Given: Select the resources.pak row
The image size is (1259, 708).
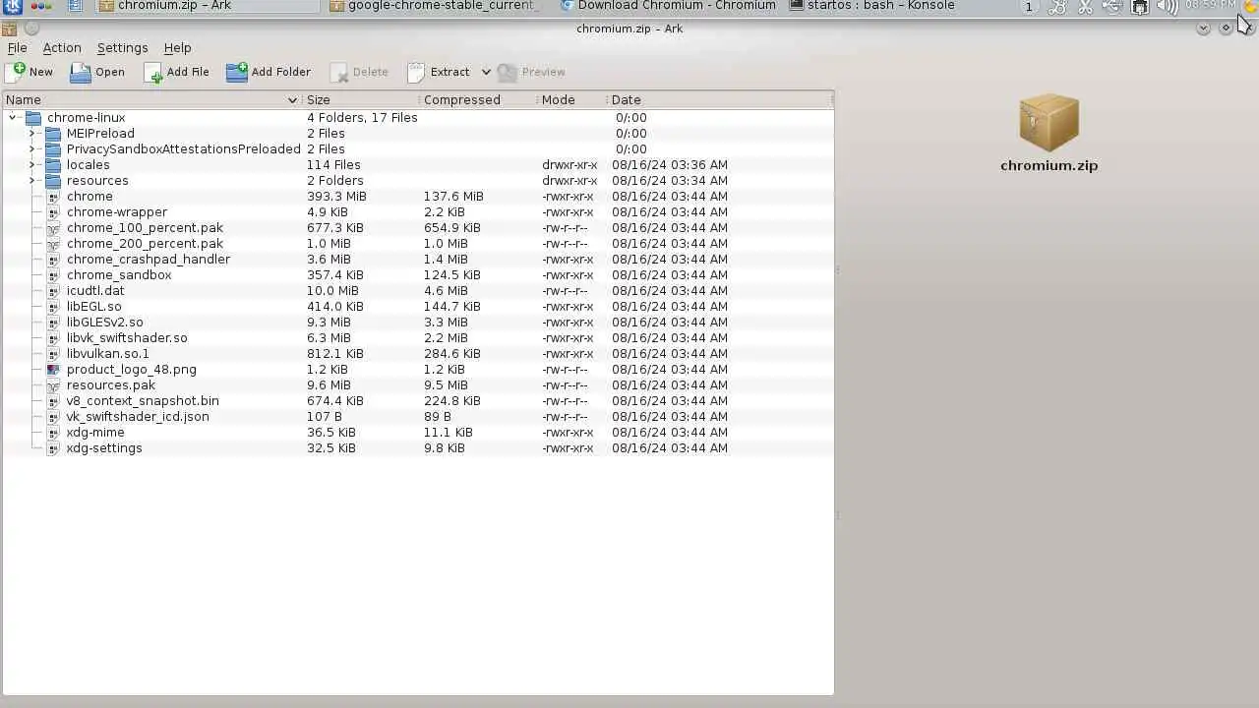Looking at the screenshot, I should pos(418,385).
